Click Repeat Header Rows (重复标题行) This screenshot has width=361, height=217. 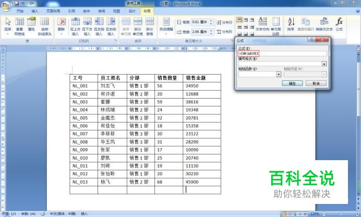click(x=306, y=24)
